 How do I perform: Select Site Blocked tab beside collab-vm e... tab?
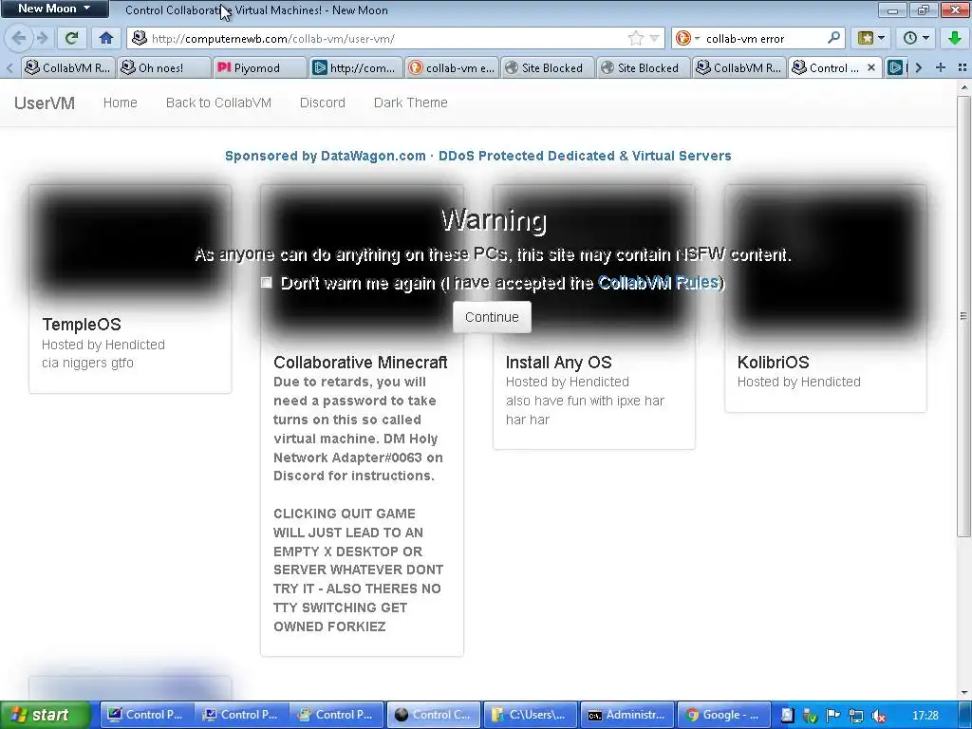[547, 67]
